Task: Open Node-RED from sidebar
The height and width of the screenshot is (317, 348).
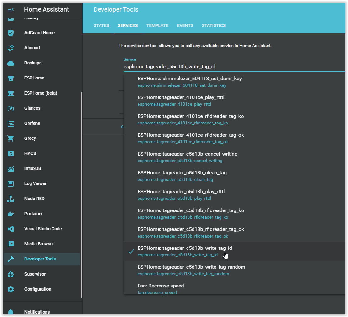Action: (x=42, y=199)
